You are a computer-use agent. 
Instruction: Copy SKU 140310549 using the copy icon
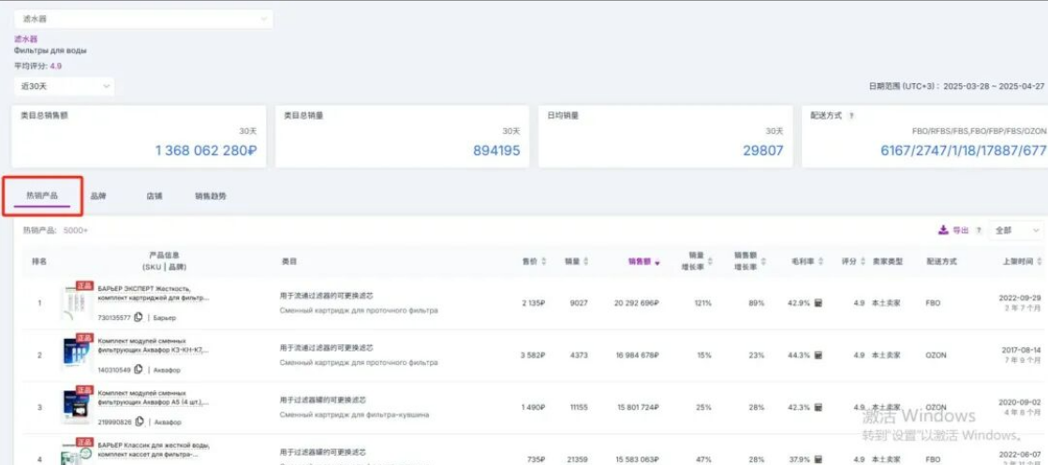pos(139,370)
